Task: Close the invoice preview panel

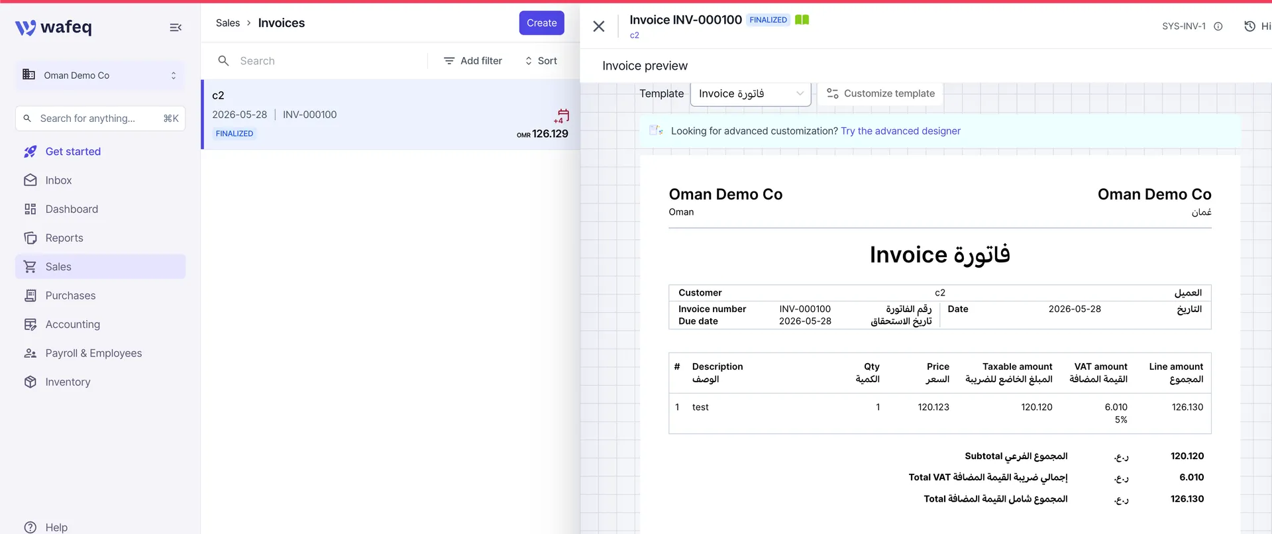Action: (x=599, y=27)
